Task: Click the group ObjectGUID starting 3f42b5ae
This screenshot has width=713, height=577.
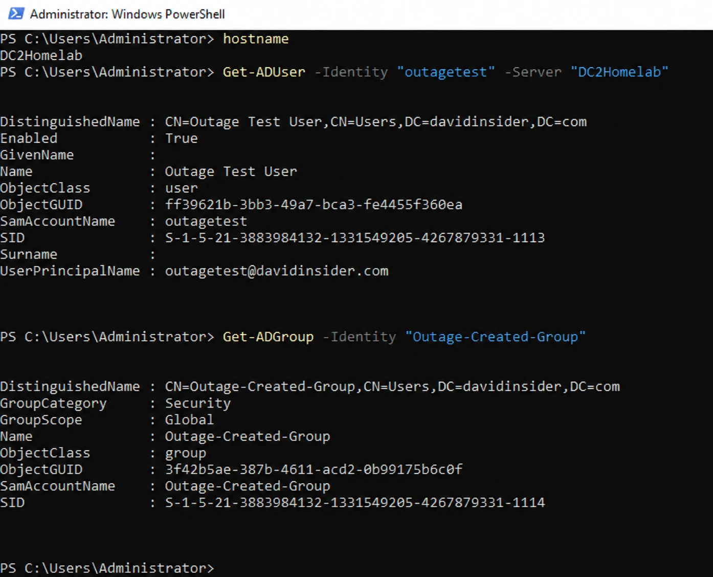Action: (314, 470)
